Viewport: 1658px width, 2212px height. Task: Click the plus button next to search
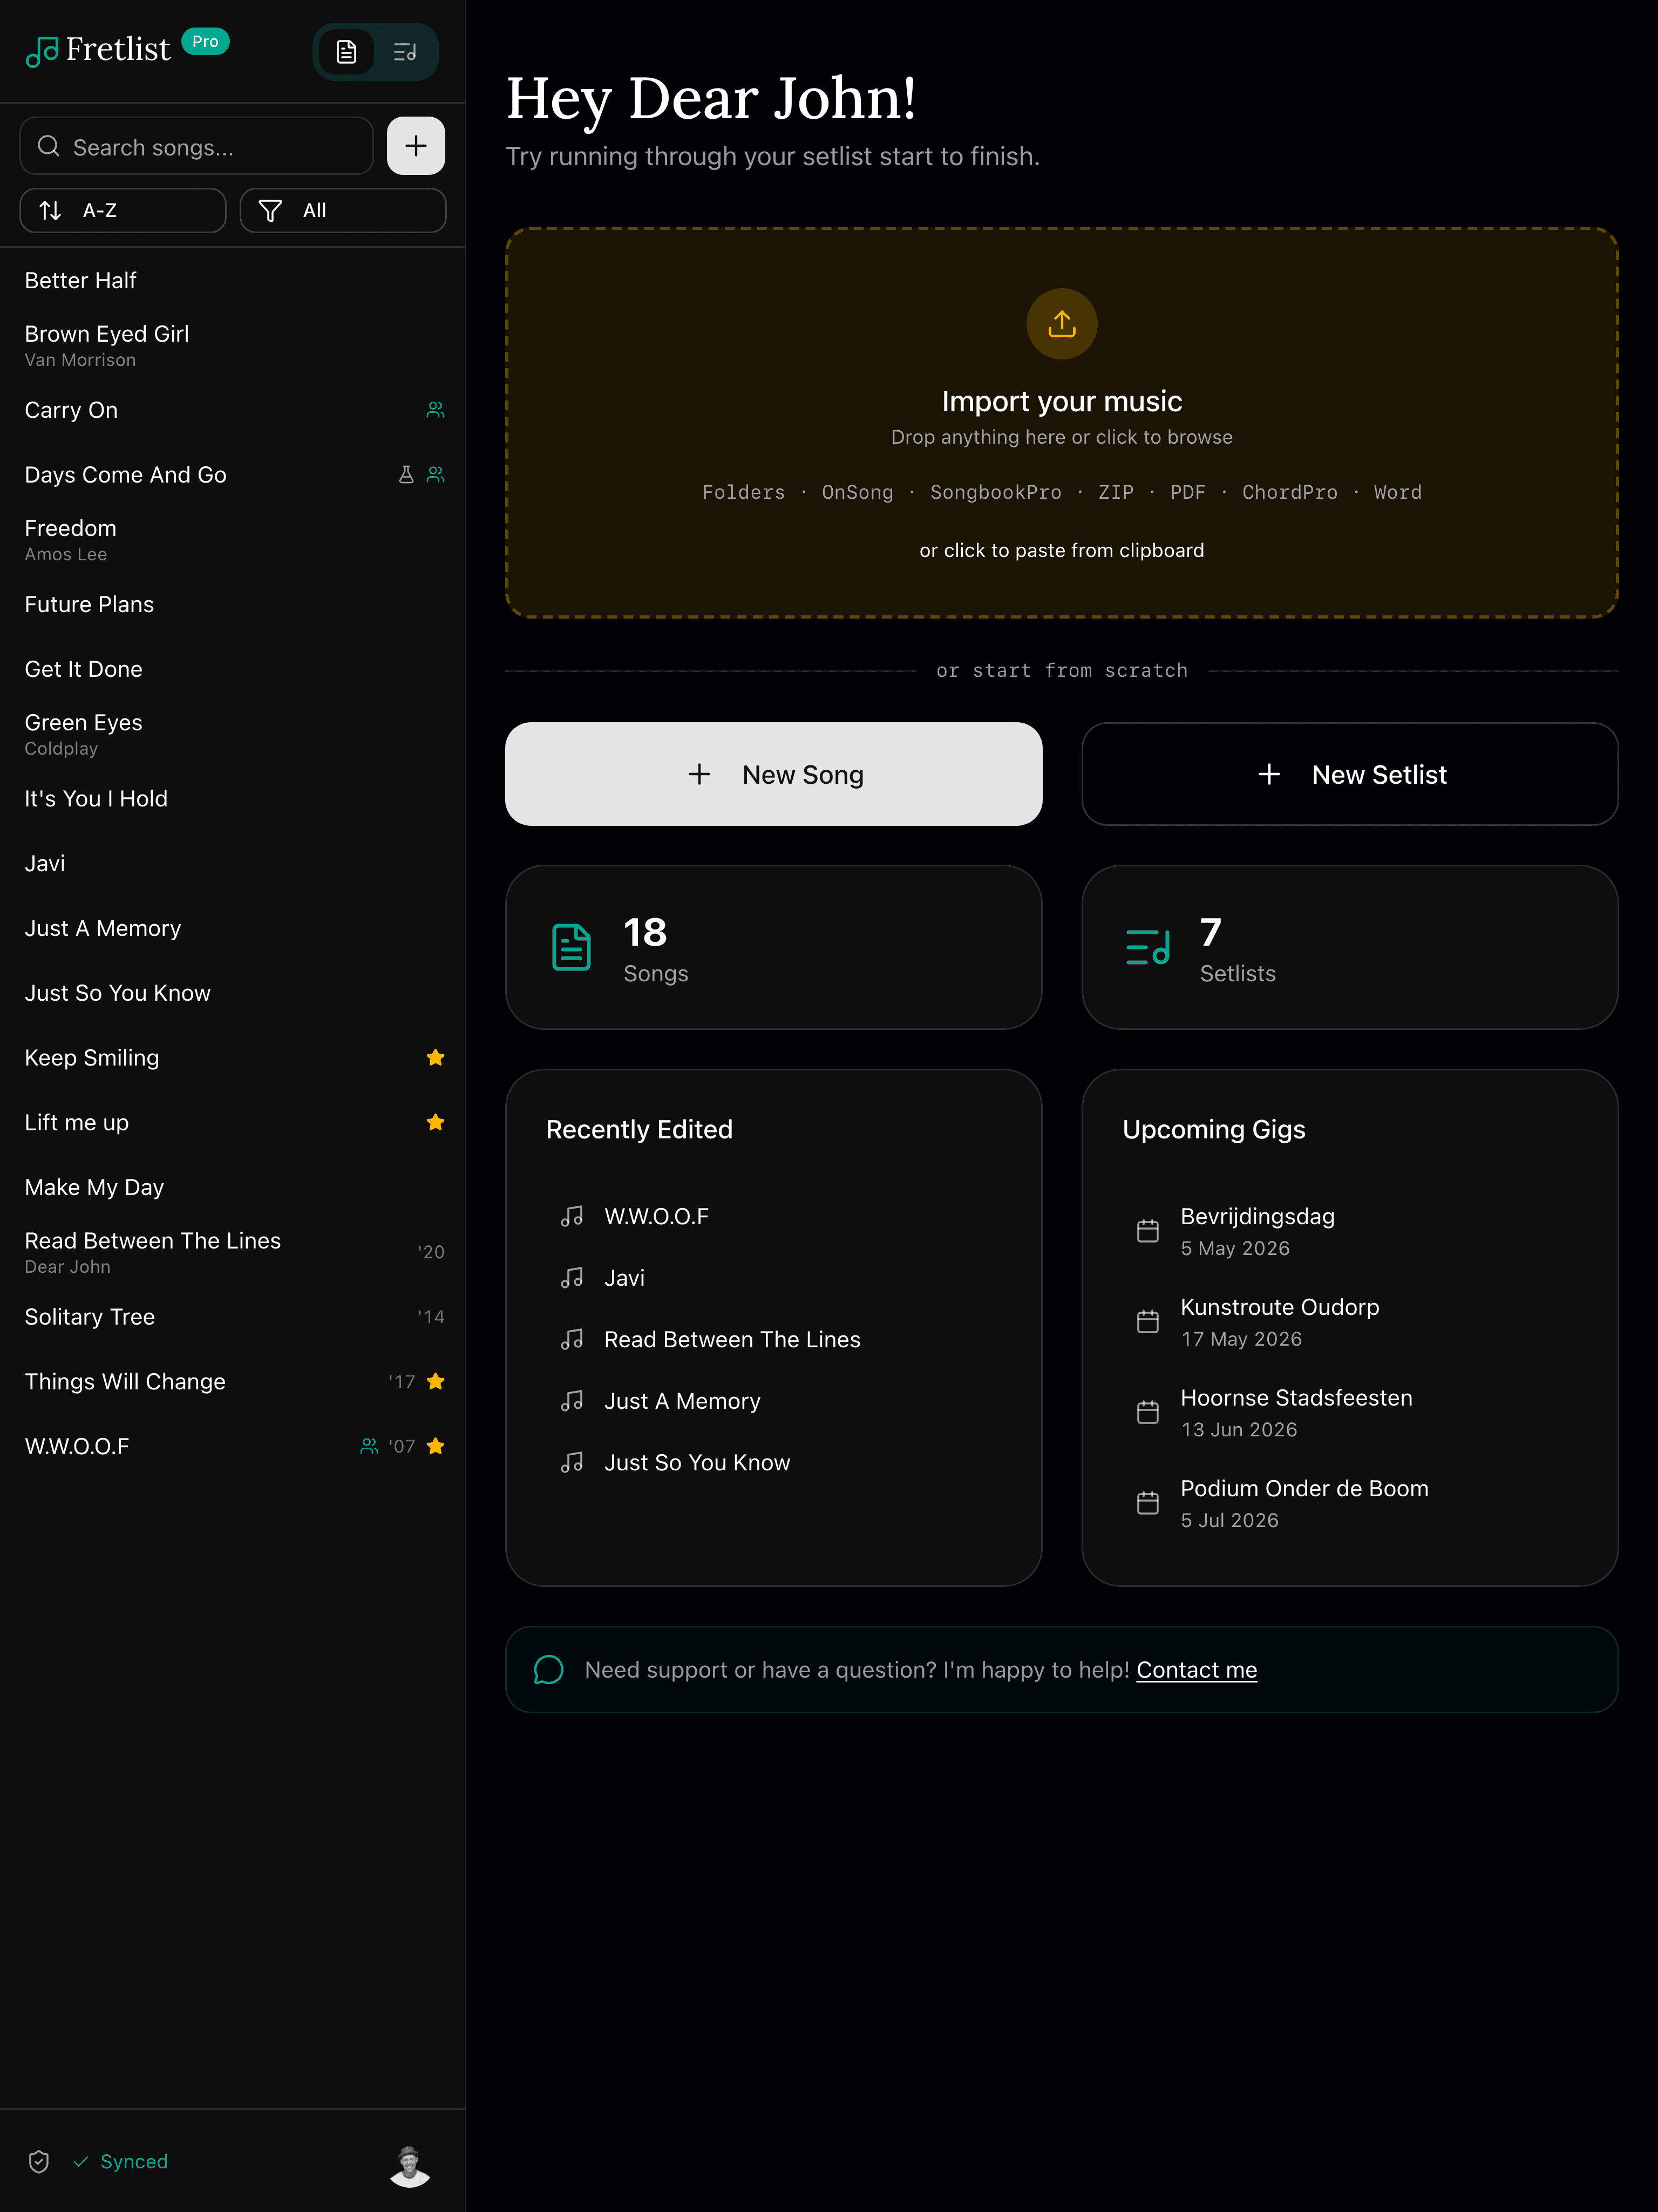[x=416, y=146]
